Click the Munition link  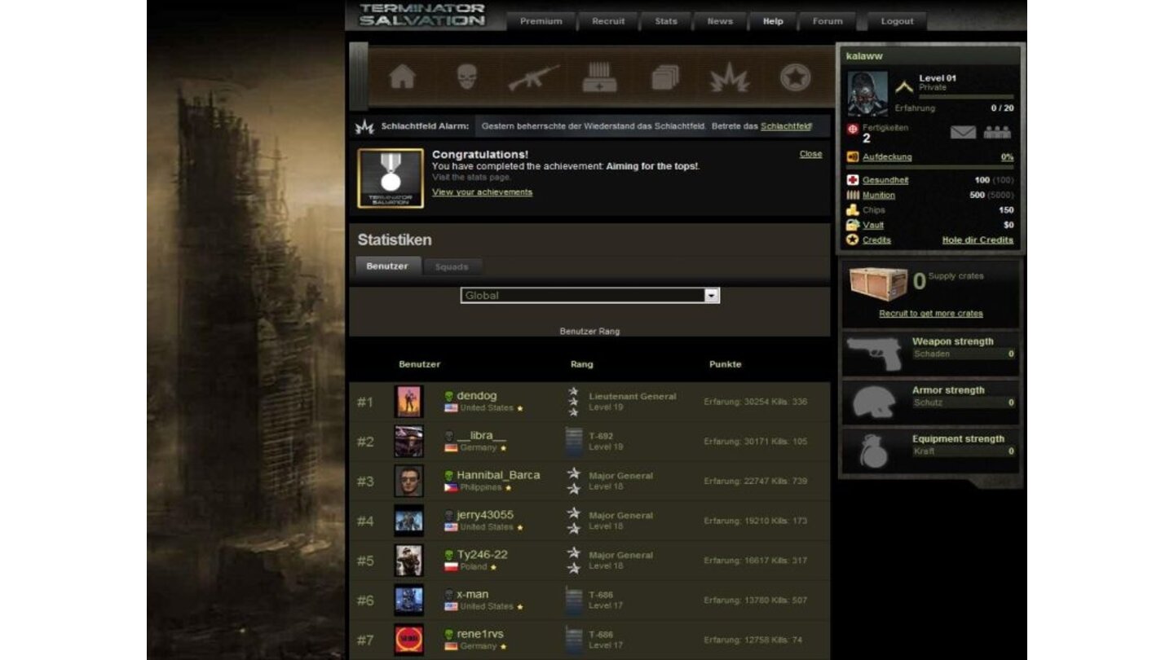[879, 195]
